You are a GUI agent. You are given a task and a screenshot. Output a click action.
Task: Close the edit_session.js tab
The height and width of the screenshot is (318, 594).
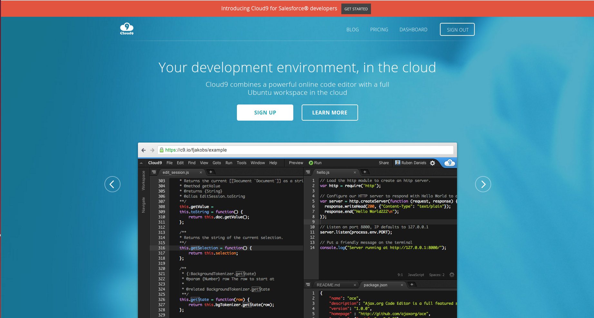(201, 173)
